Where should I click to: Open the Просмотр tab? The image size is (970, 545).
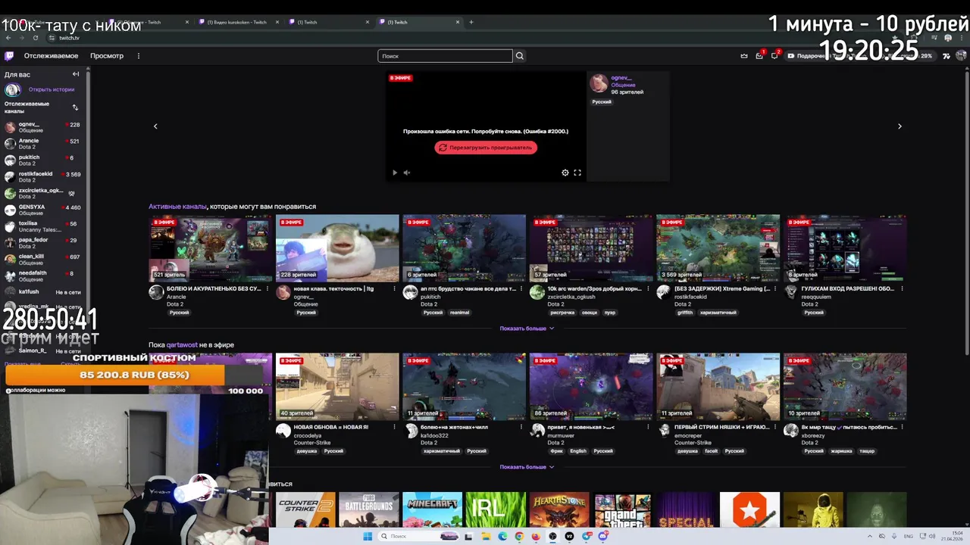pyautogui.click(x=107, y=56)
